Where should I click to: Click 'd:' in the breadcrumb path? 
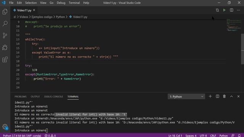[x=15, y=17]
